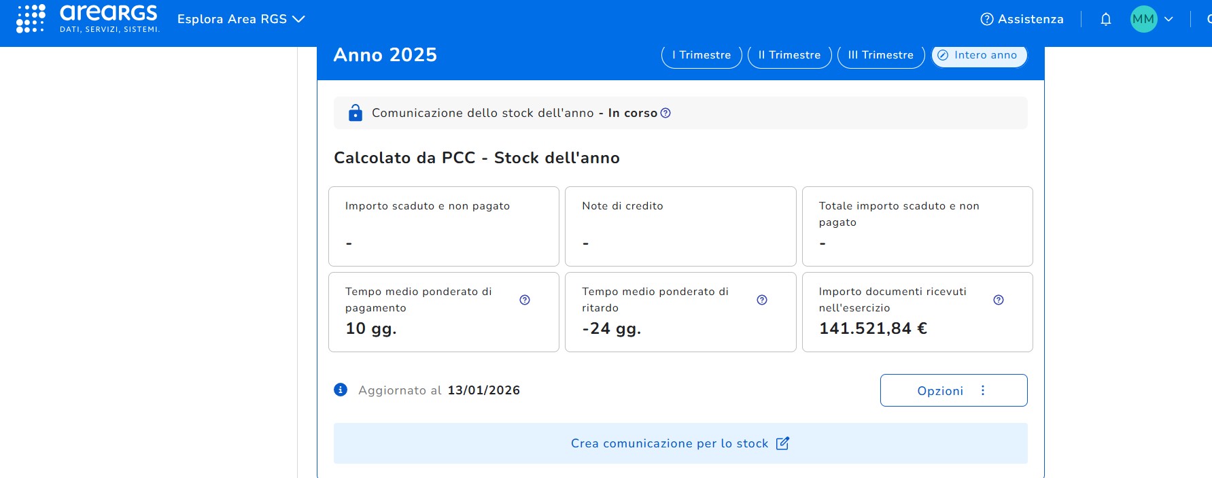Open the app grid launcher icon

tap(31, 18)
